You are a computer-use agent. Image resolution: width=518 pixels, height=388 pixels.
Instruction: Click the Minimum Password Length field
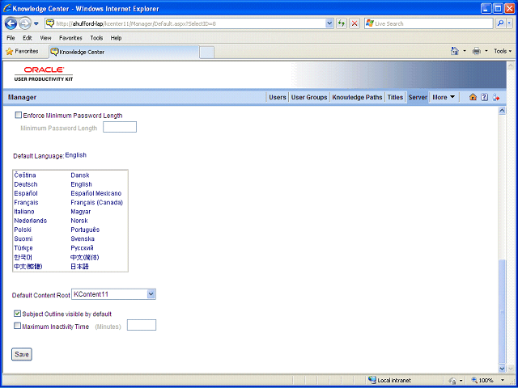tap(120, 127)
